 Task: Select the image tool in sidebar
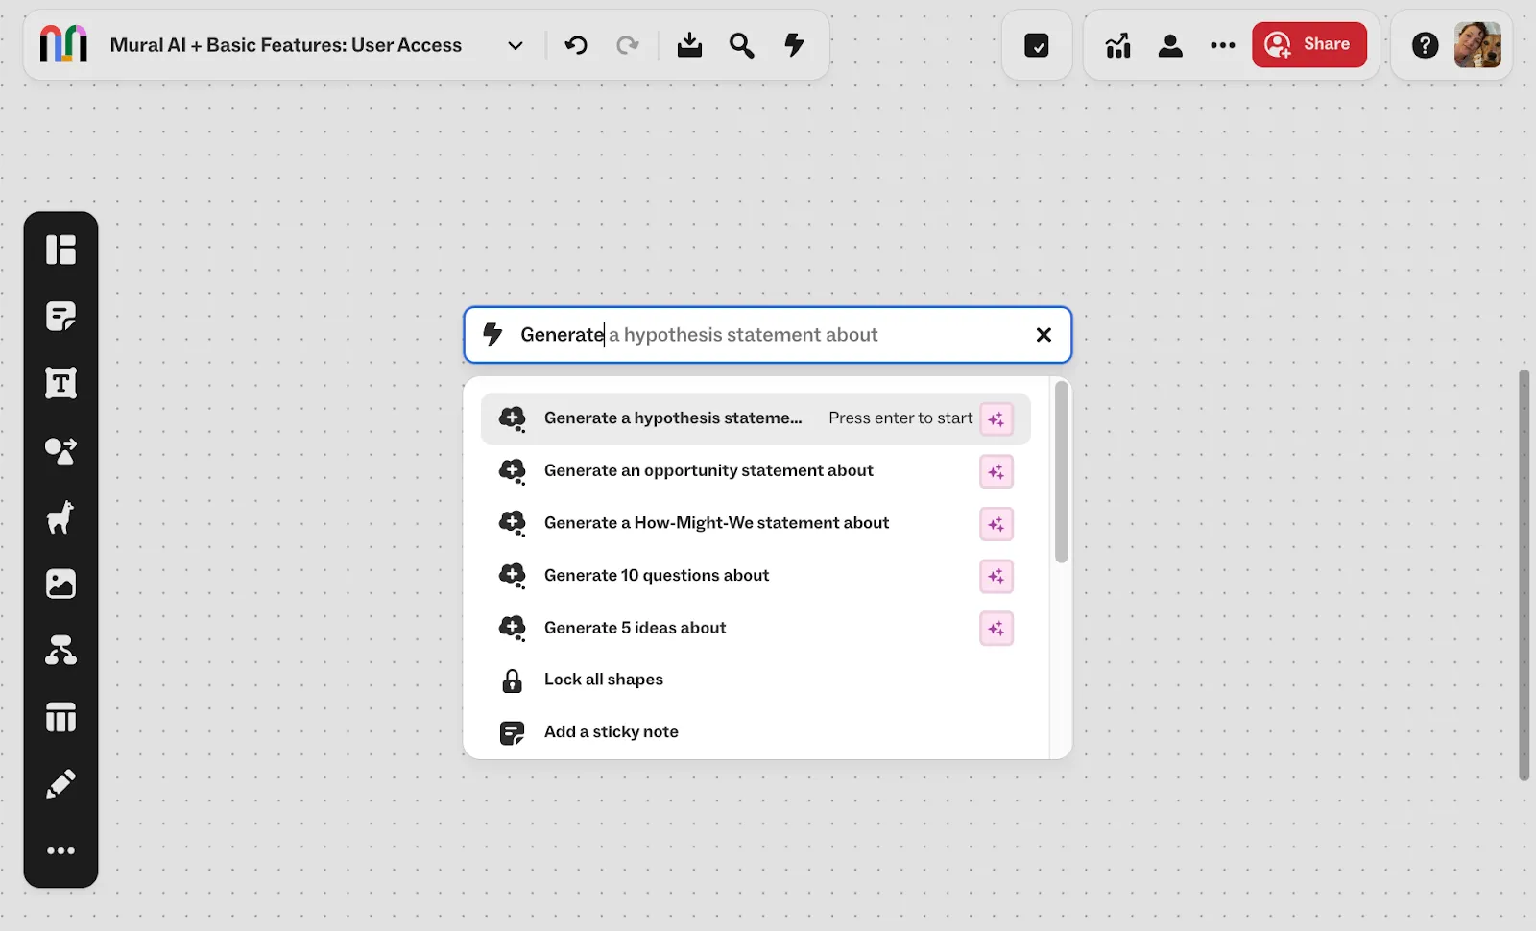pyautogui.click(x=60, y=584)
